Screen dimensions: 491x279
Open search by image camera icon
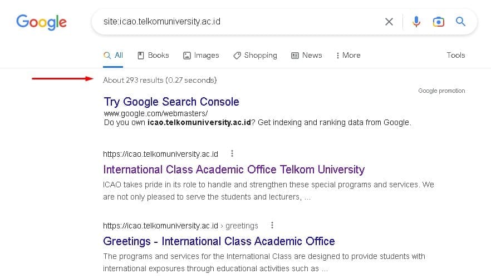[x=439, y=22]
